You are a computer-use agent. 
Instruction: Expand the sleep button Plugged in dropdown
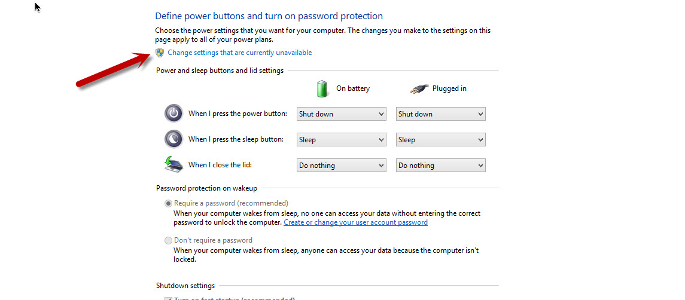441,140
